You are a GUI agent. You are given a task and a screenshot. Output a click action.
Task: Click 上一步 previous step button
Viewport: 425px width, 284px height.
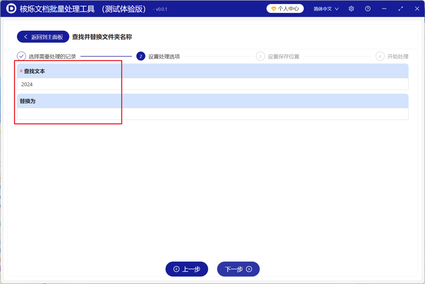tap(187, 269)
